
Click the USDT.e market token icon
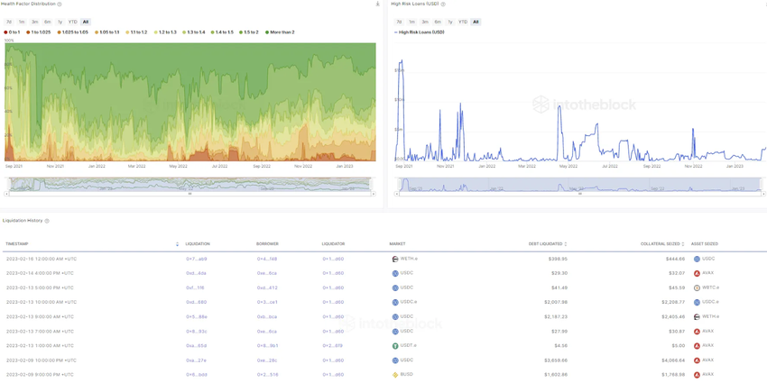click(395, 345)
